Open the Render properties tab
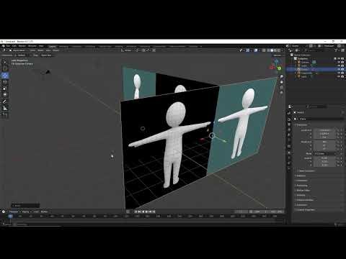Image resolution: width=346 pixels, height=259 pixels. 289,119
